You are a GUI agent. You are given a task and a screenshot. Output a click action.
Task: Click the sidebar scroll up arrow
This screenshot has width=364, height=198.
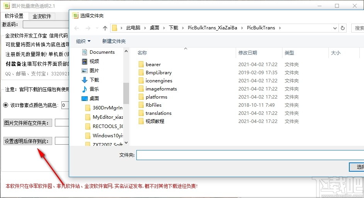126,51
